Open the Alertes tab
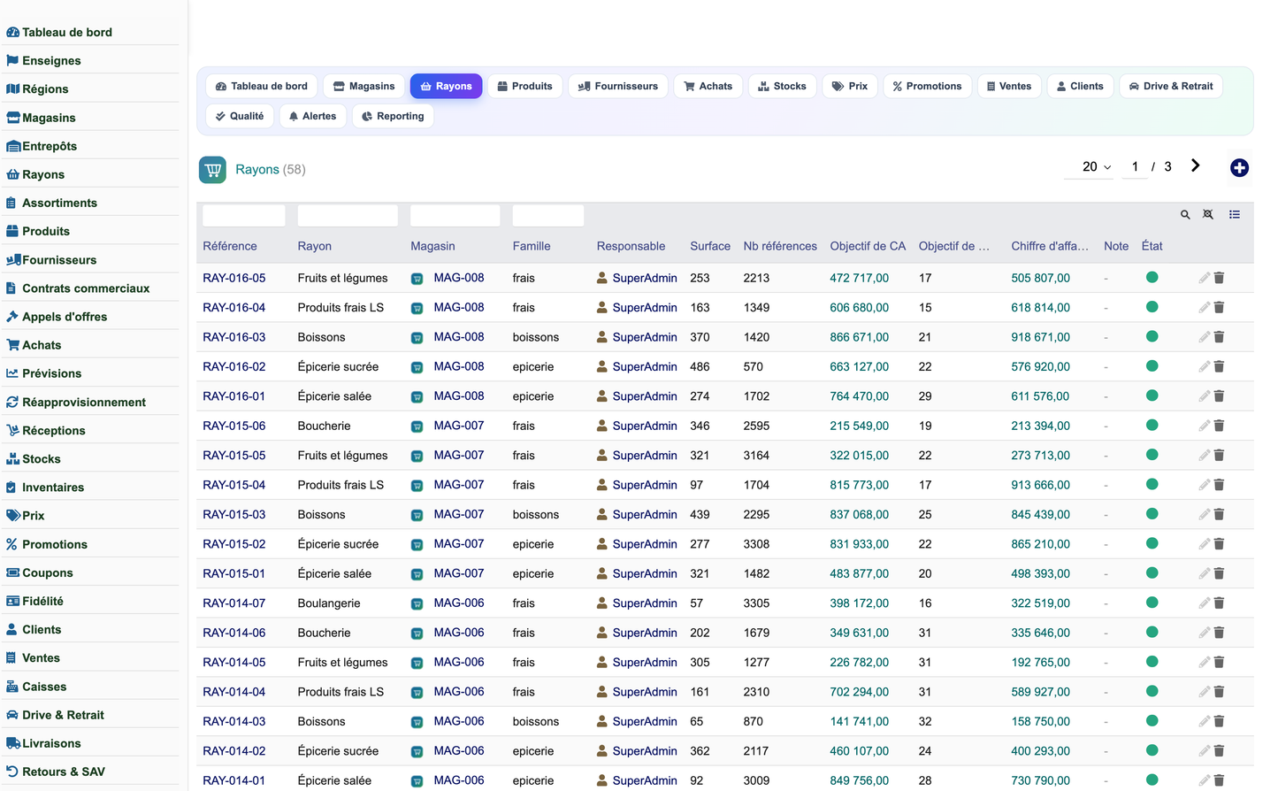This screenshot has height=791, width=1278. tap(312, 116)
